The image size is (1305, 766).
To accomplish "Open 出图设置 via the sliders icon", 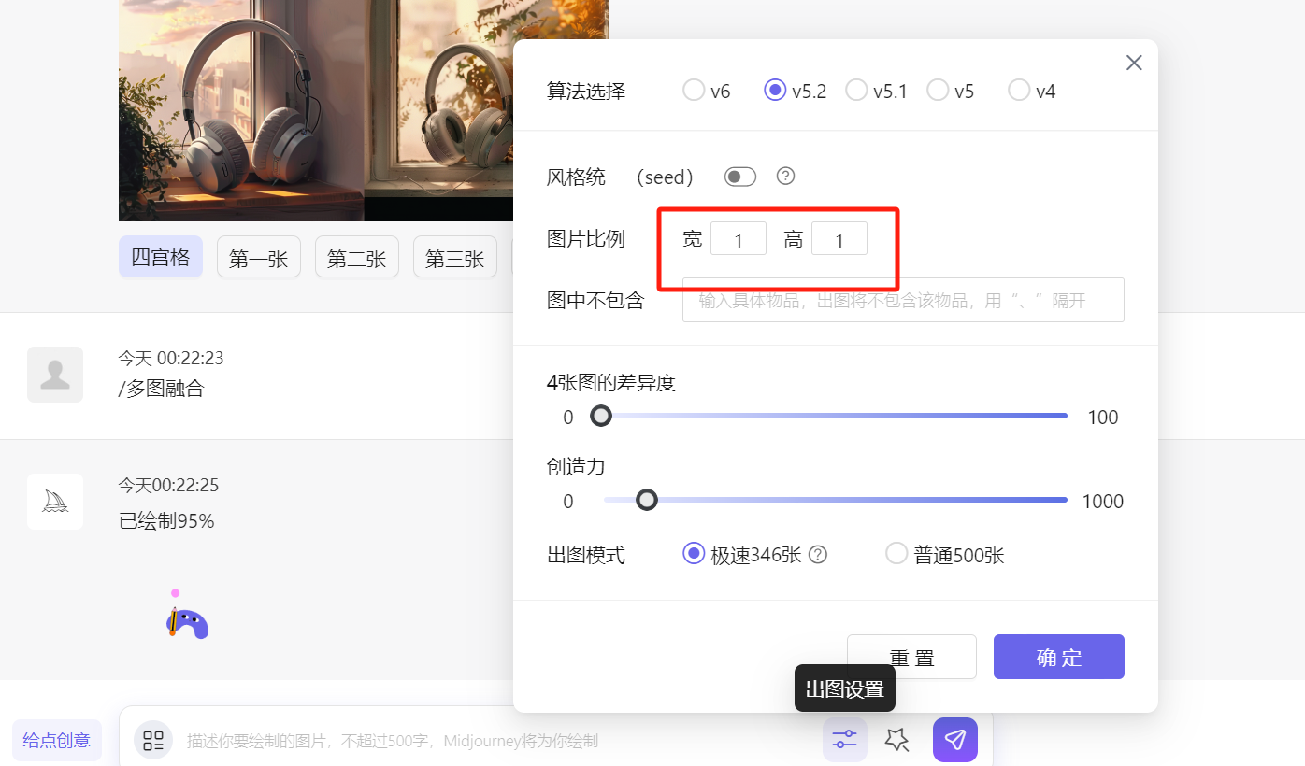I will (844, 739).
